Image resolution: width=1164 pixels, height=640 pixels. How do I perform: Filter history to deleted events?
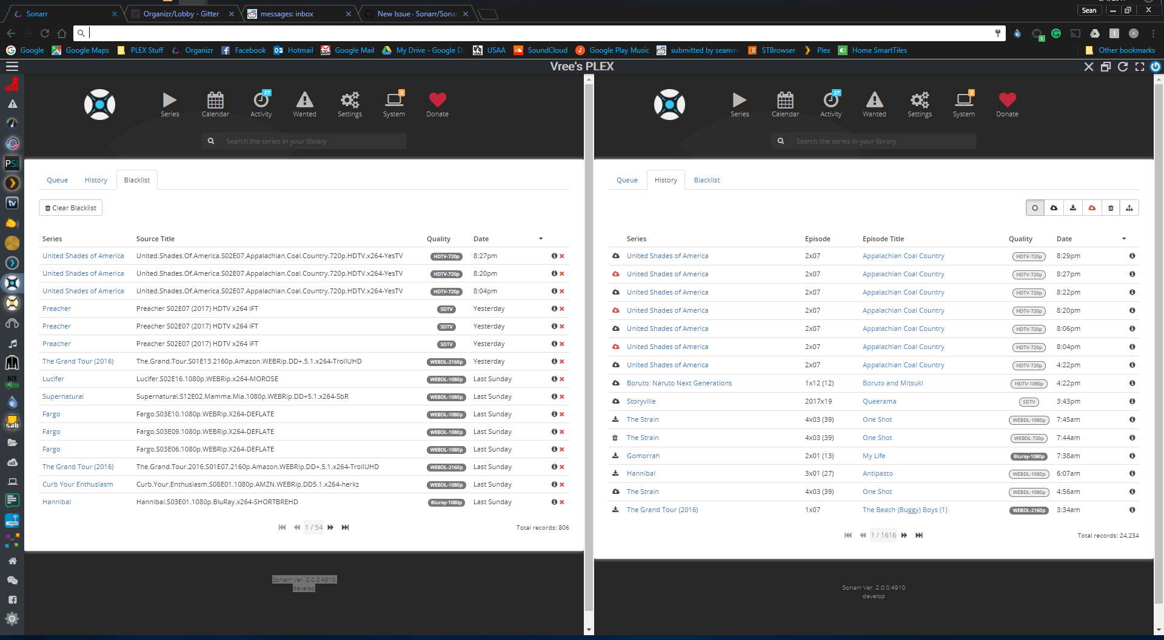1111,208
